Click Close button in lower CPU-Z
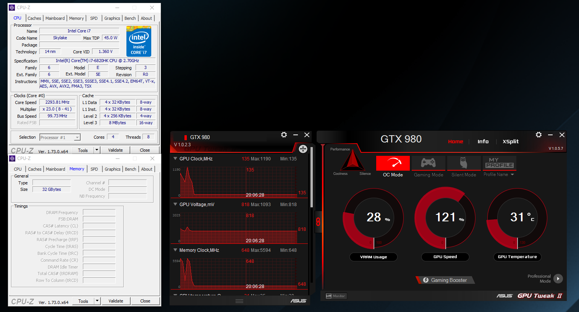Screen dimensions: 579x312 145,301
